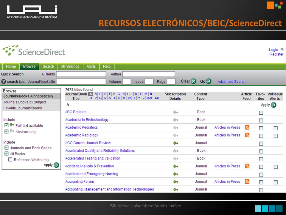Show All titles in alphabet index
The image size is (286, 215).
(x=156, y=98)
